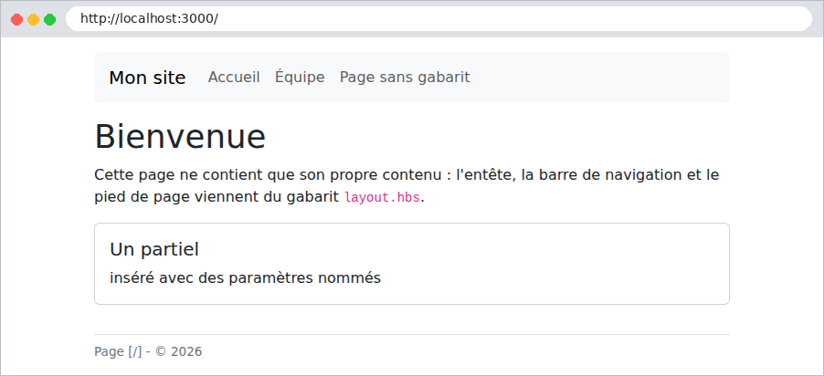Click the Un partiel card title
Image resolution: width=824 pixels, height=376 pixels.
[154, 249]
